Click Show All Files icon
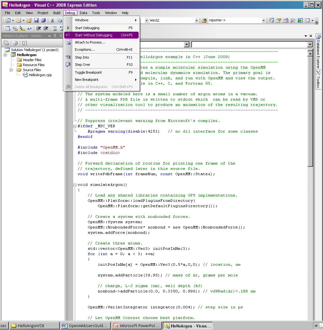The height and width of the screenshot is (330, 323). (15, 43)
